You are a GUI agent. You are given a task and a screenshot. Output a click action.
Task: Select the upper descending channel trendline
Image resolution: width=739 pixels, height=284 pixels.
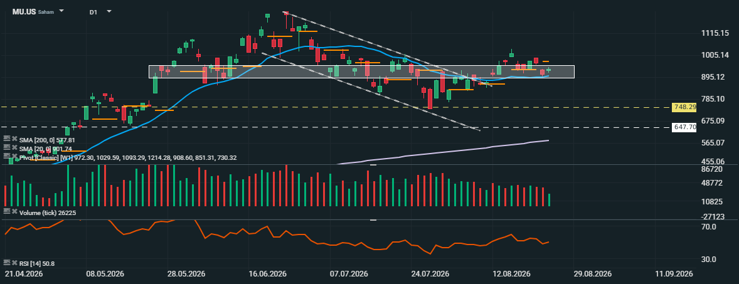tap(388, 49)
